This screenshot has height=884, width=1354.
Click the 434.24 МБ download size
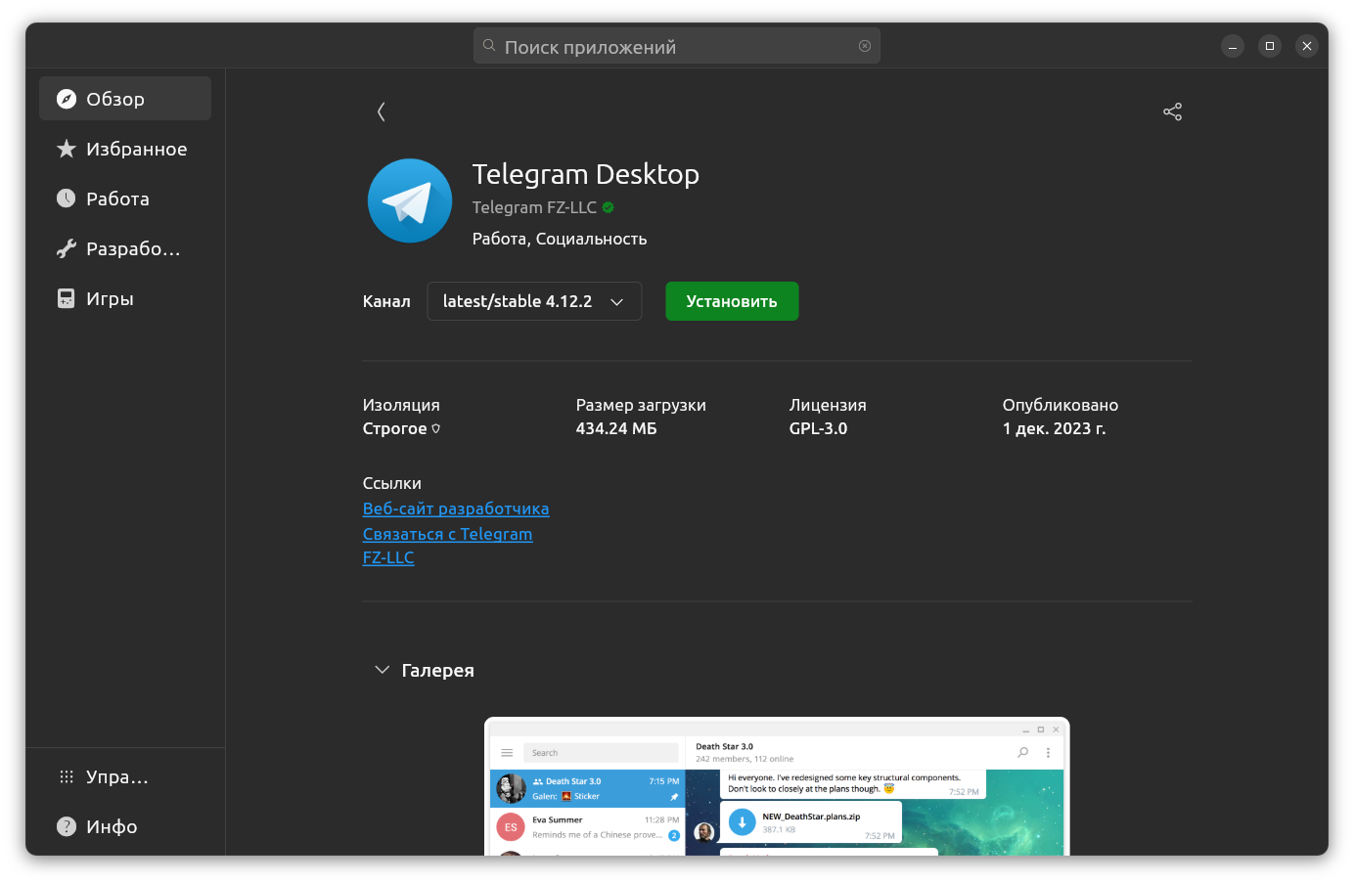point(616,428)
